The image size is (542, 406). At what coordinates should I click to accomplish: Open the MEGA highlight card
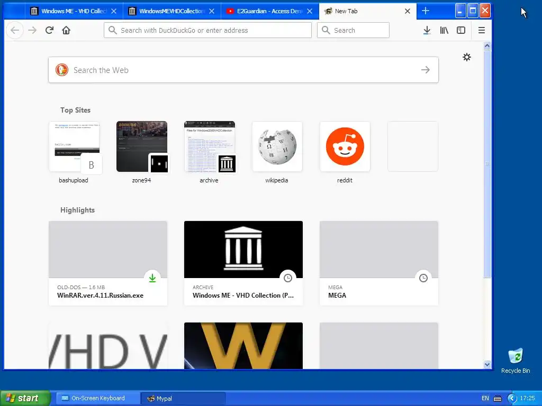click(x=379, y=263)
